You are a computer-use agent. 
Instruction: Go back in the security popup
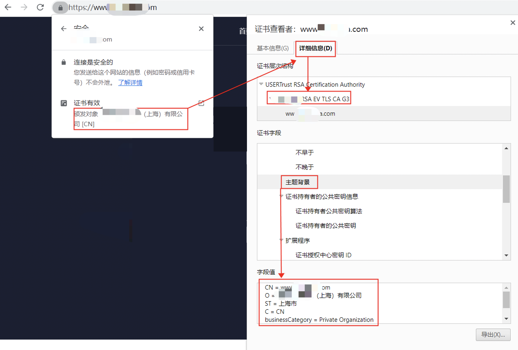click(64, 29)
